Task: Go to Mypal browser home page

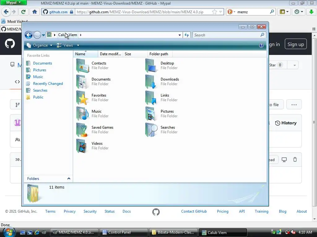Action: point(35,12)
